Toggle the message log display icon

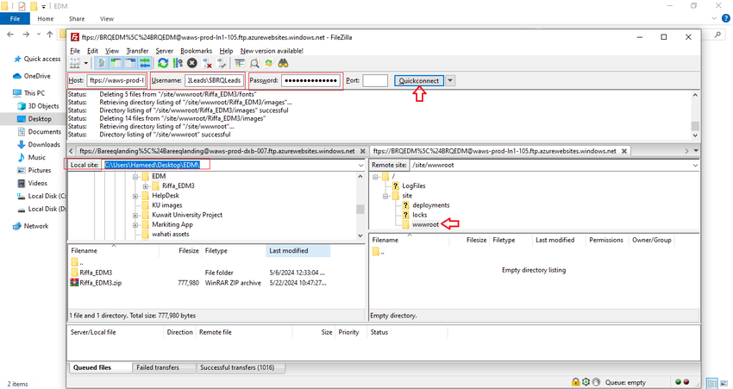tap(103, 63)
